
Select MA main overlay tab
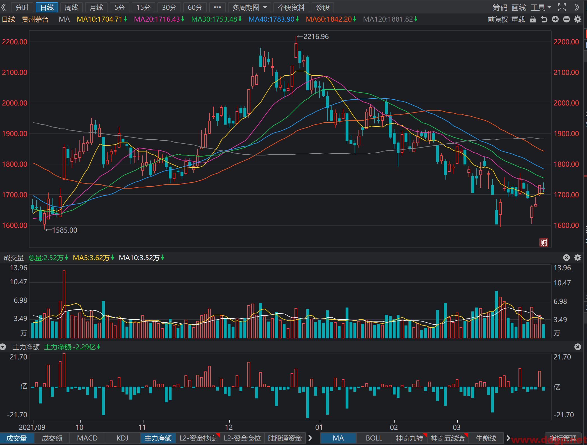(x=338, y=438)
